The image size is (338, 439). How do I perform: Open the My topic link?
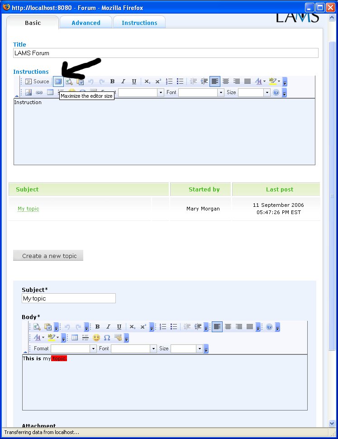click(x=28, y=209)
